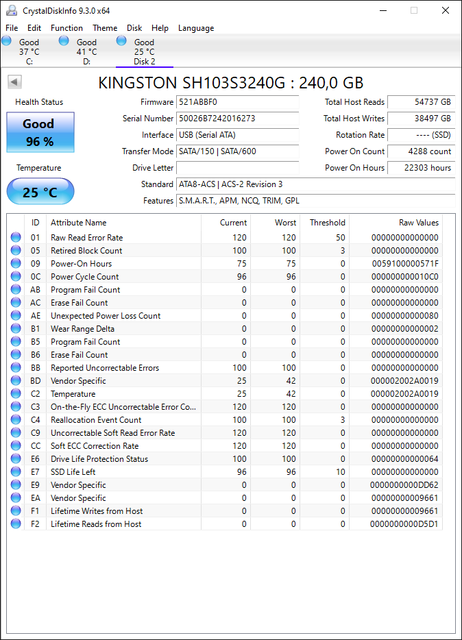Viewport: 462px width, 640px height.
Task: Click the Power On Hours value 22303 hours
Action: [421, 167]
